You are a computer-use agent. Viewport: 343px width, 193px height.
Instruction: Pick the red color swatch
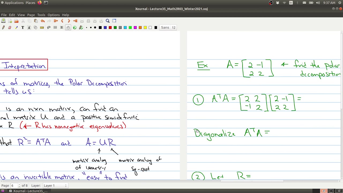(x=110, y=28)
